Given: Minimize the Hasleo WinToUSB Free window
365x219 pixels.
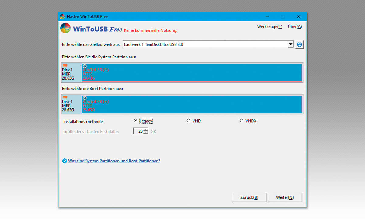Looking at the screenshot, I should tap(267, 17).
